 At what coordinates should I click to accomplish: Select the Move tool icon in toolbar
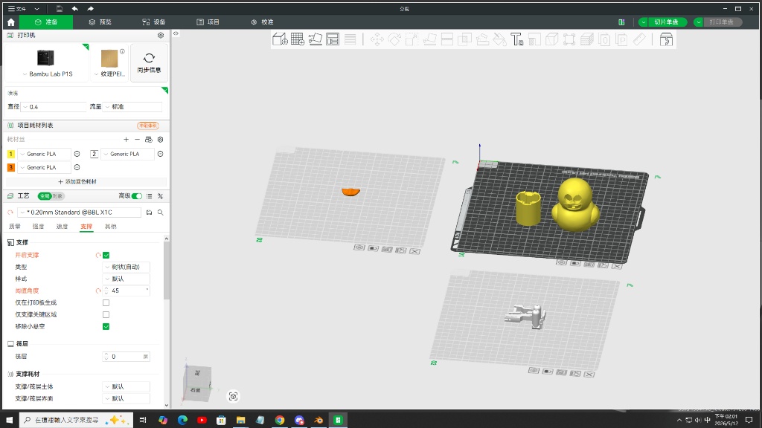377,39
